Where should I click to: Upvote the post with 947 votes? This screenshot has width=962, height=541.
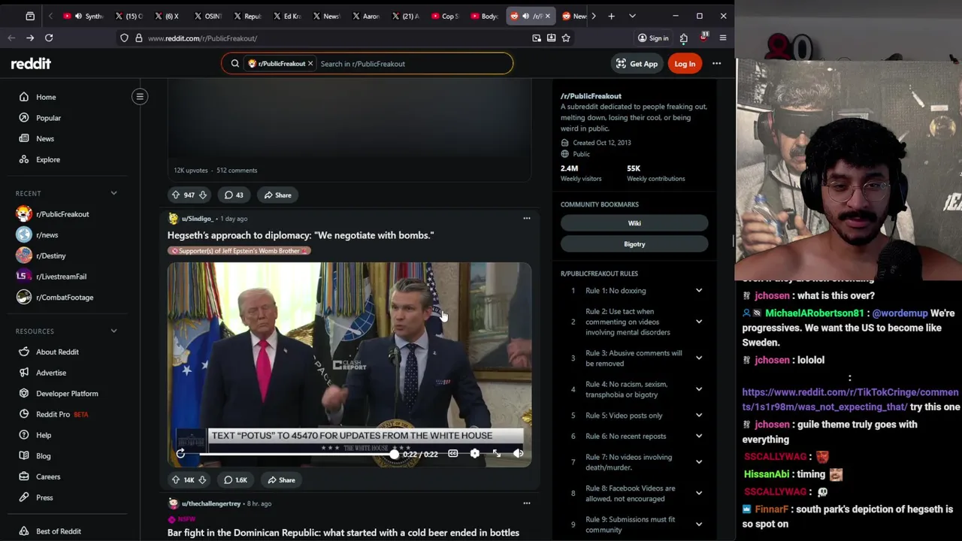[x=176, y=195]
